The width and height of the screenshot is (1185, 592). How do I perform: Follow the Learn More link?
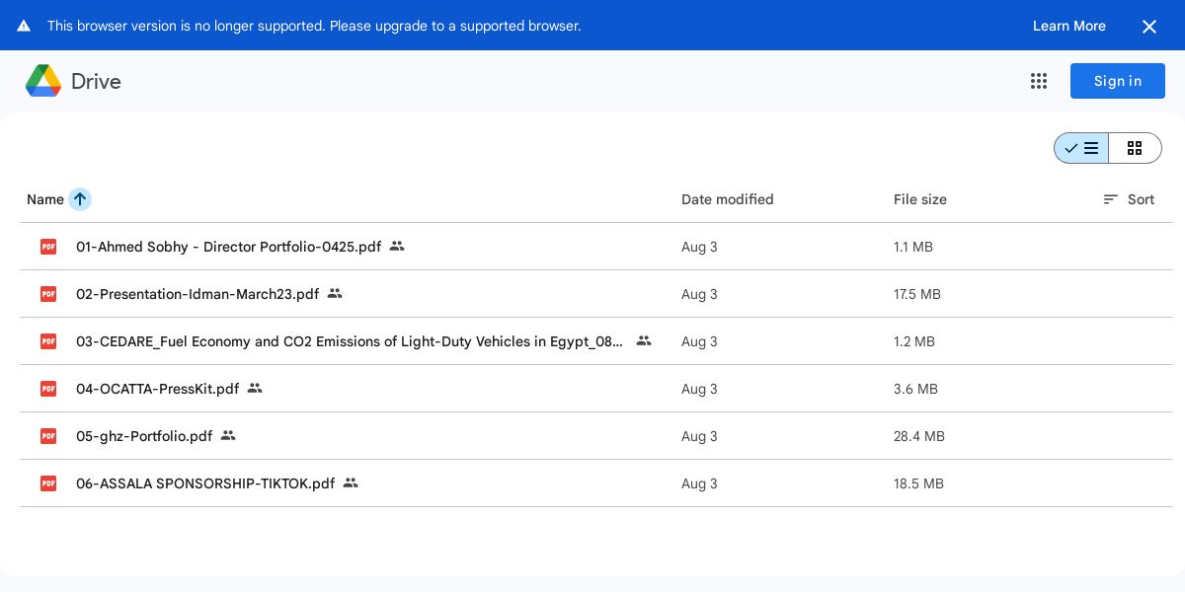click(1068, 26)
